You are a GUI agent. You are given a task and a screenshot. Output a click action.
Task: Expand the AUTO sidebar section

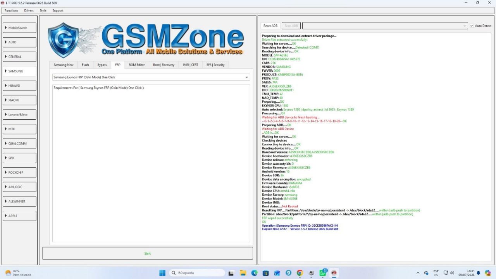20,42
